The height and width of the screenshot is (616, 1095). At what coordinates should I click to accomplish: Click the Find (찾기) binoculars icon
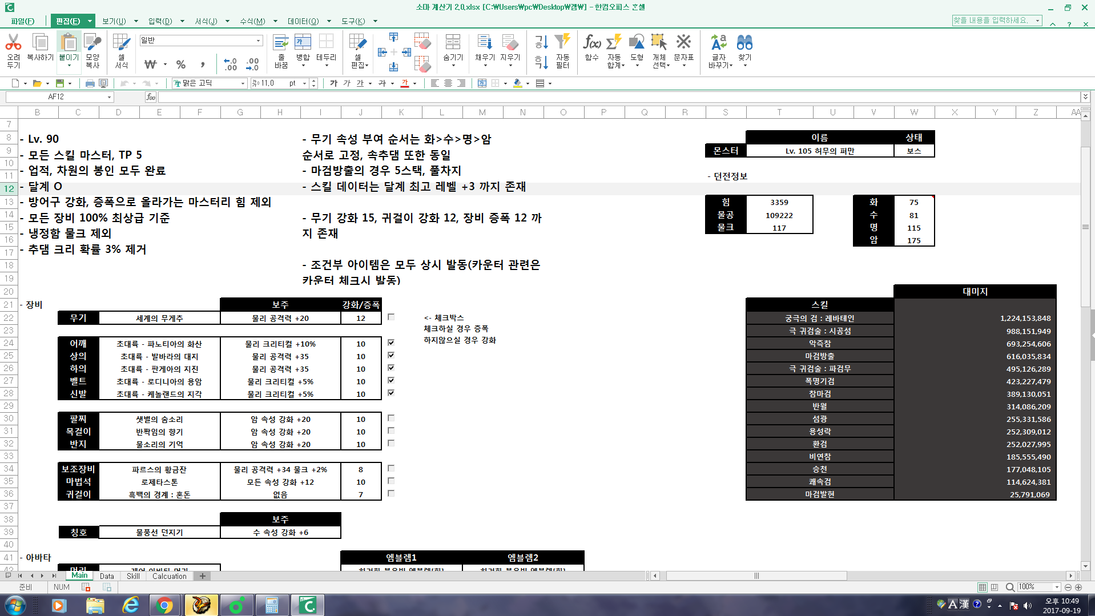pyautogui.click(x=744, y=43)
